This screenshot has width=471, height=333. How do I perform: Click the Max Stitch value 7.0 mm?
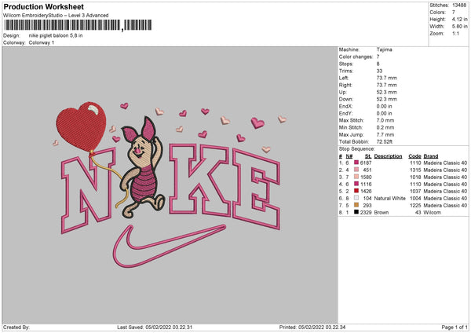[x=385, y=120]
